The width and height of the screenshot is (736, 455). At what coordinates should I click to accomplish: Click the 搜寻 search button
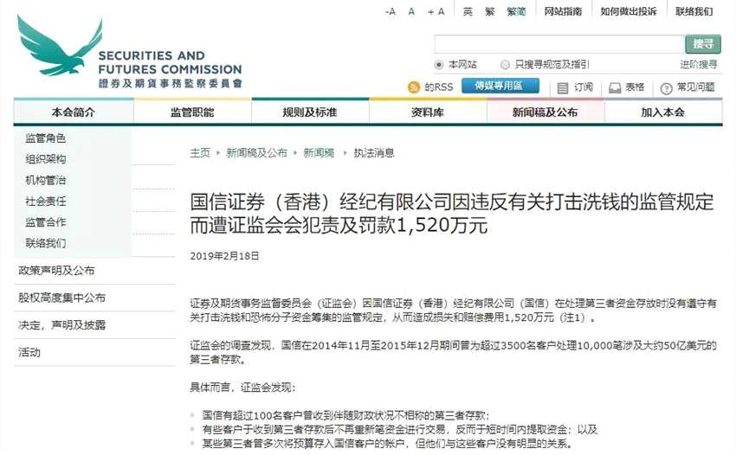[703, 44]
